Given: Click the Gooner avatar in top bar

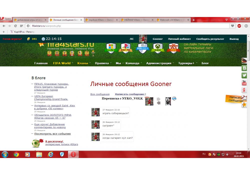Looking at the screenshot, I should click(x=143, y=39).
